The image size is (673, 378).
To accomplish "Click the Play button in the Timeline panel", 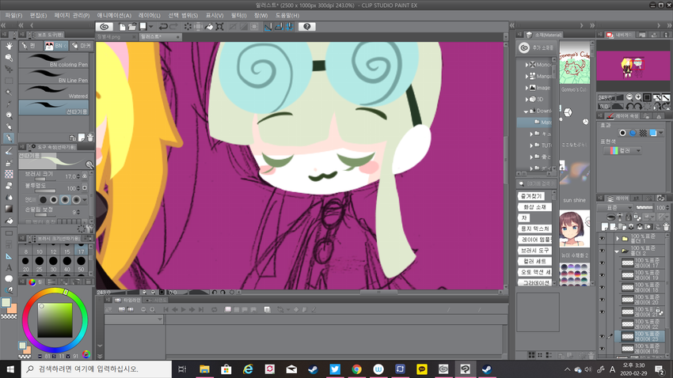I will (x=183, y=309).
